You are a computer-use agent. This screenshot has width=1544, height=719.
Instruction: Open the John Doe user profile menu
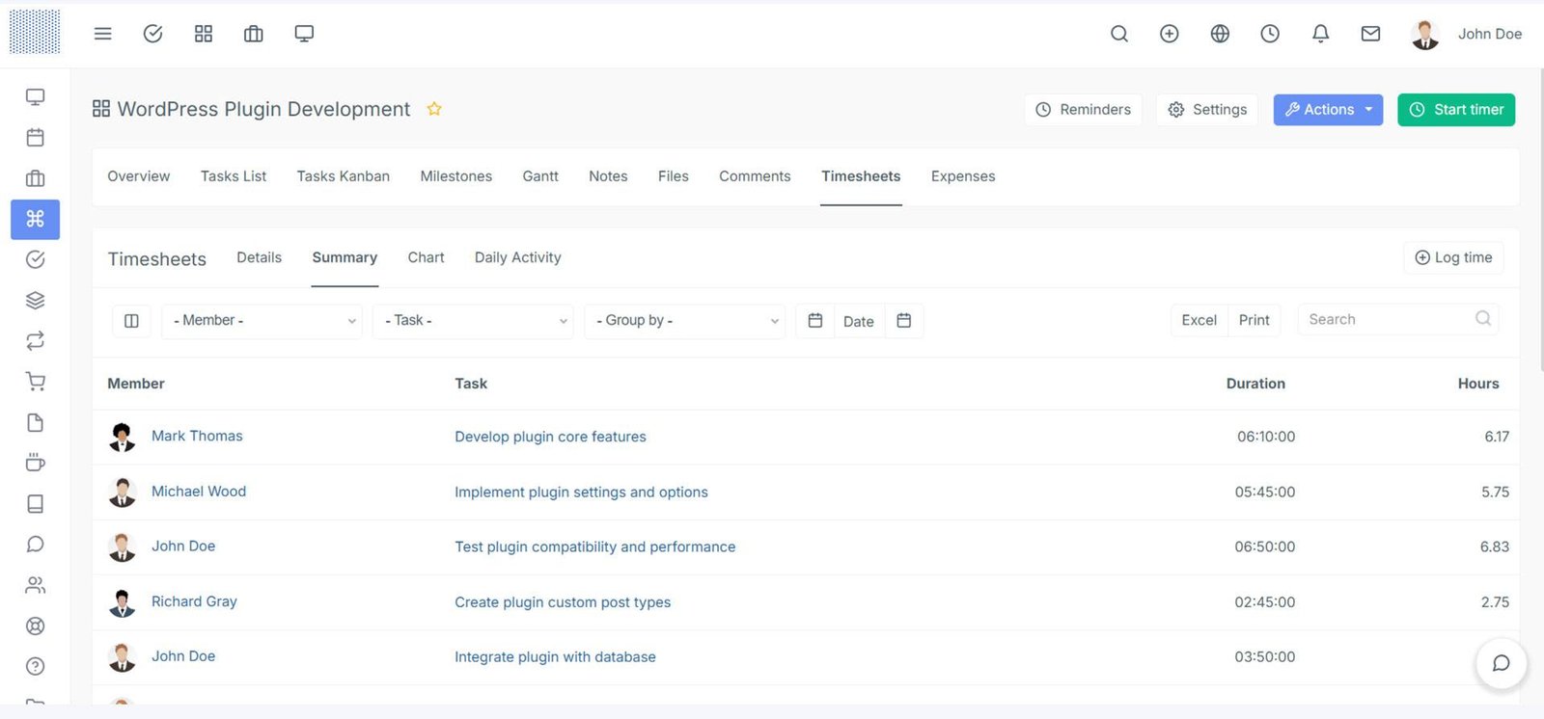pos(1467,34)
